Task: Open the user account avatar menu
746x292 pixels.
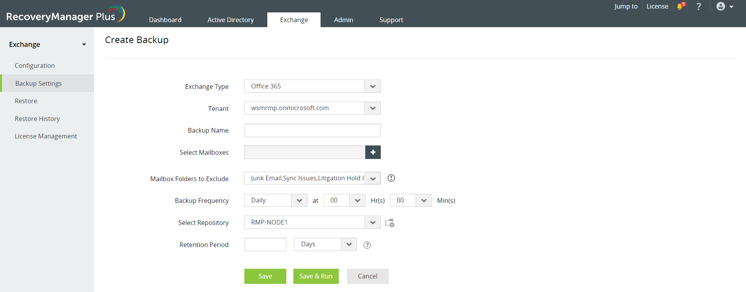Action: pos(725,6)
